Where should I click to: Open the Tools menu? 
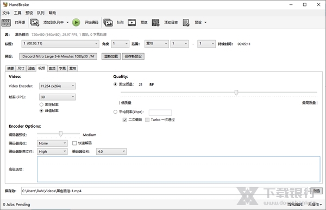18,13
